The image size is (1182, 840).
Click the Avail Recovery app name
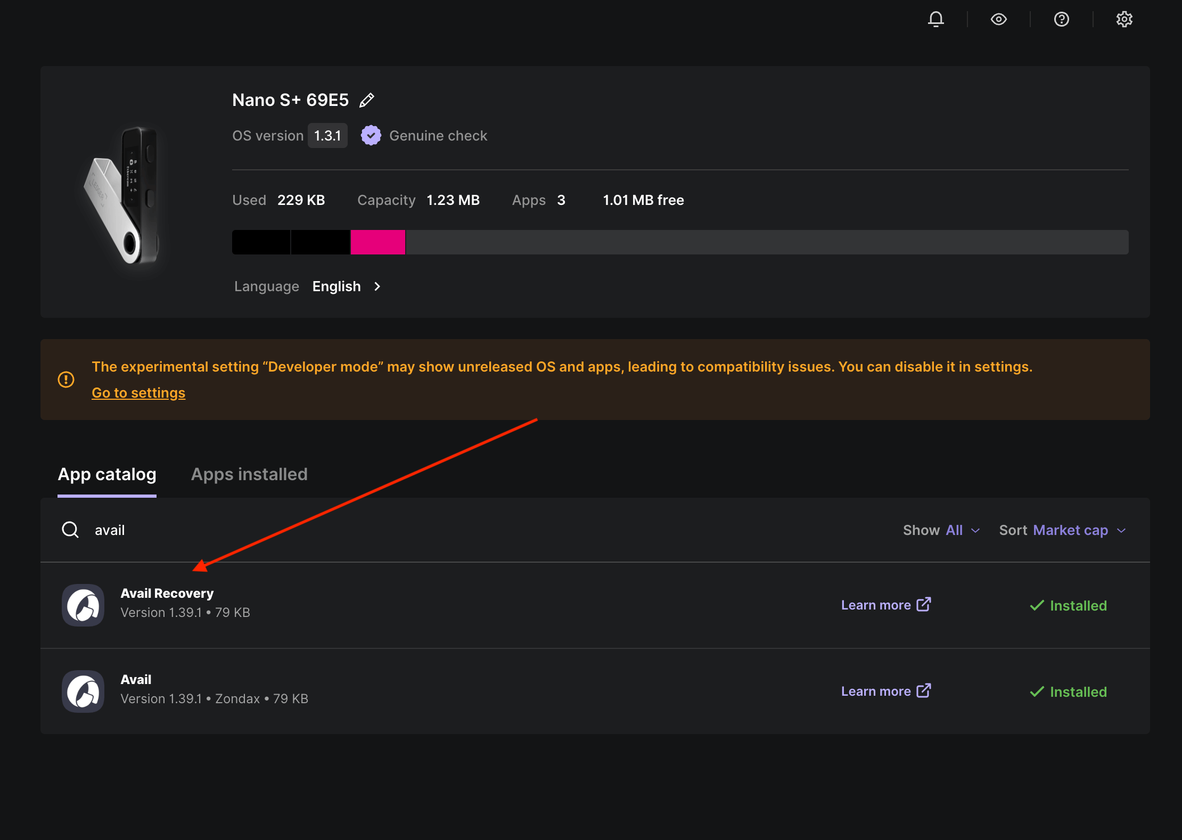pos(167,593)
